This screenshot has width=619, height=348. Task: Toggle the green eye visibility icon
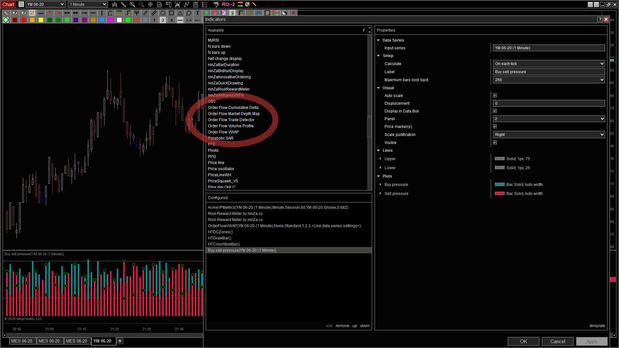(x=24, y=13)
